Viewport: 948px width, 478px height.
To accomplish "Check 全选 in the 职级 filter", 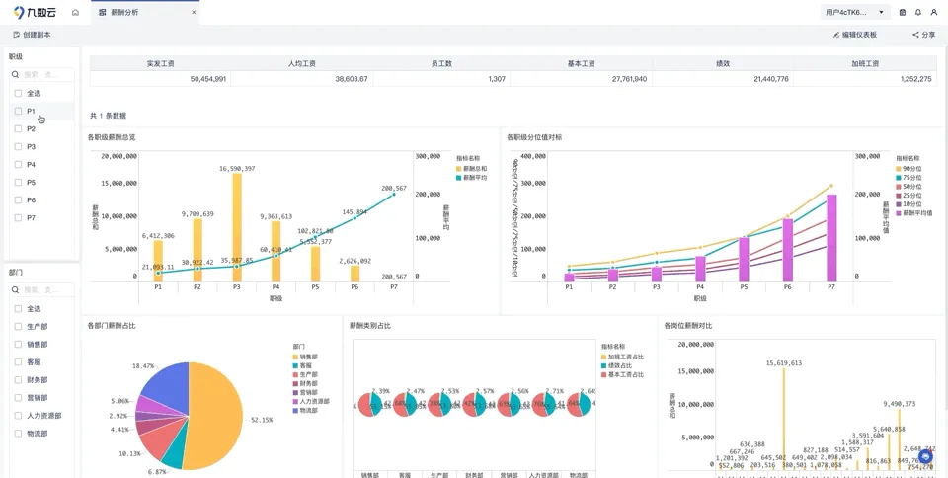I will (18, 93).
